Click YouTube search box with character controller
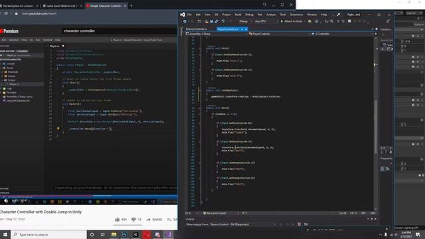425x239 pixels. coord(120,31)
